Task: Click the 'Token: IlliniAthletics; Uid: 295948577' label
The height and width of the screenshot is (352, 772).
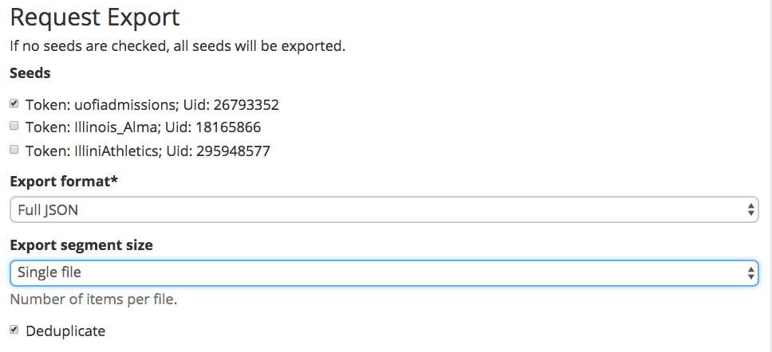Action: tap(148, 151)
